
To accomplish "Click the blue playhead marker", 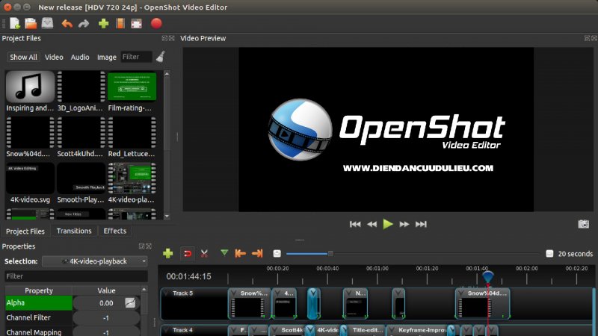I will 488,276.
